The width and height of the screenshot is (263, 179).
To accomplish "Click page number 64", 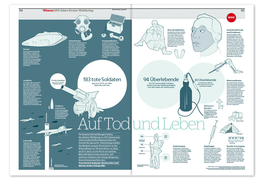I will pos(21,10).
